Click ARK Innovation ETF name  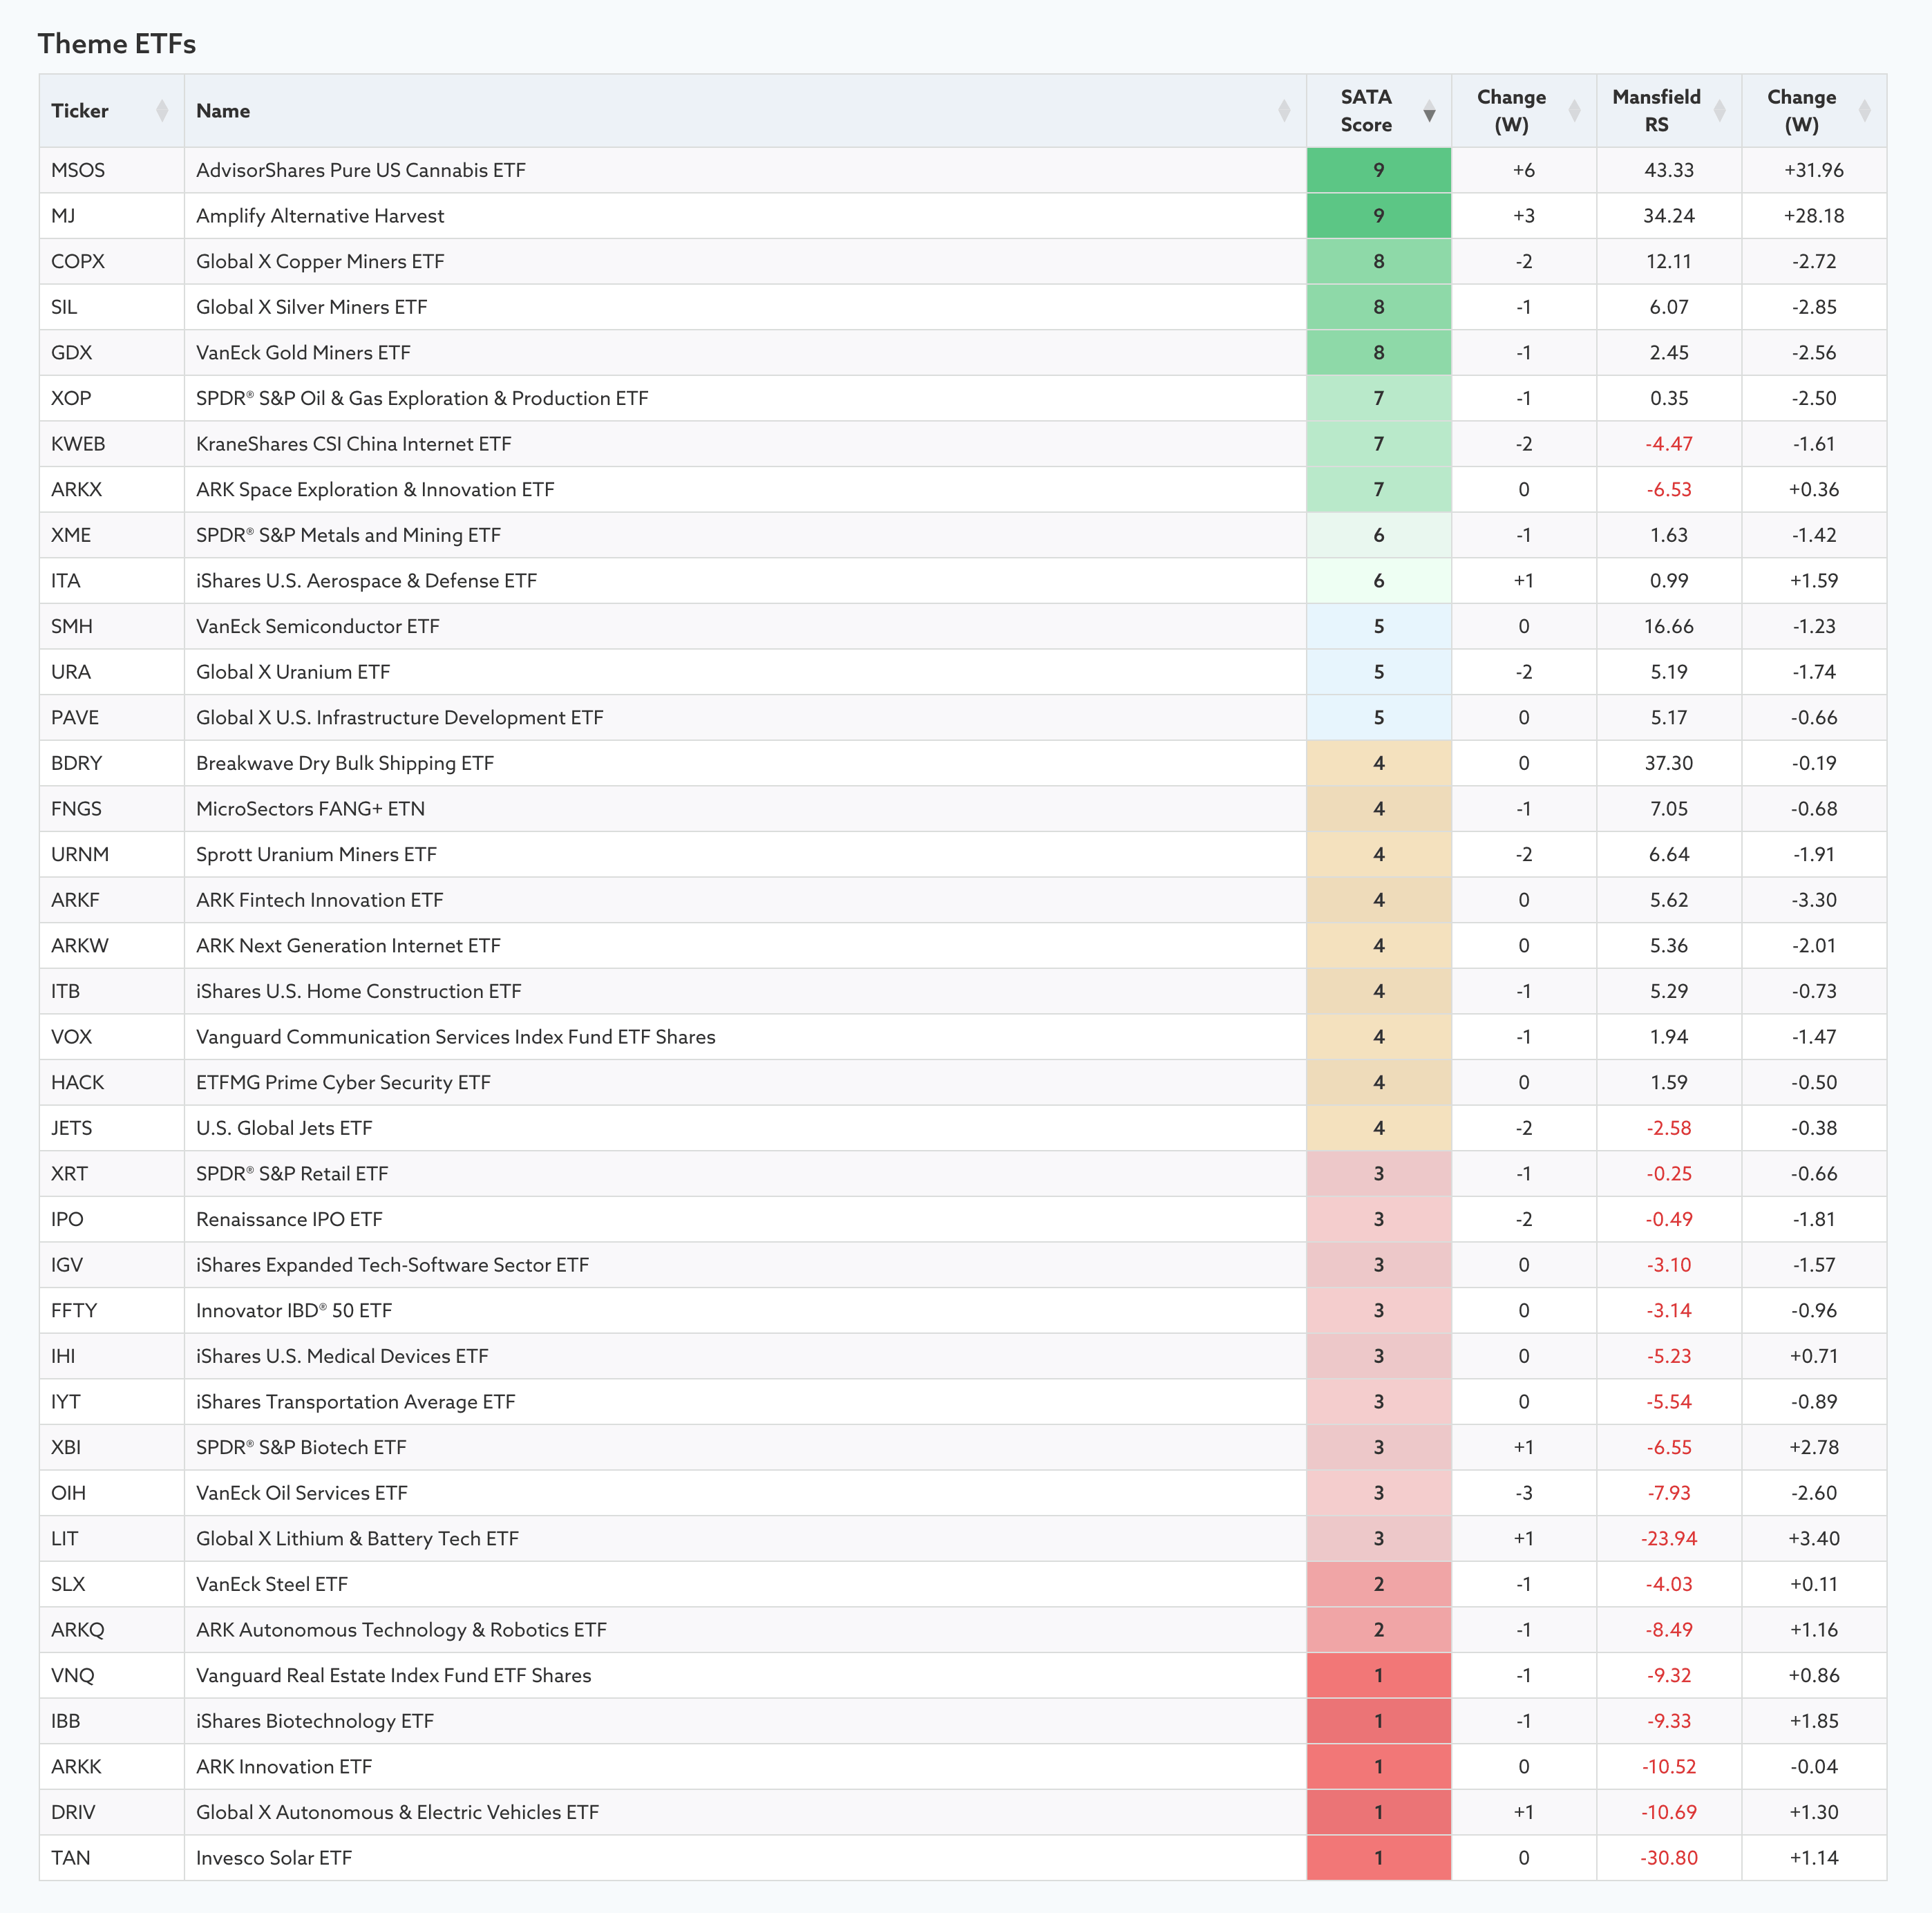click(x=284, y=1767)
